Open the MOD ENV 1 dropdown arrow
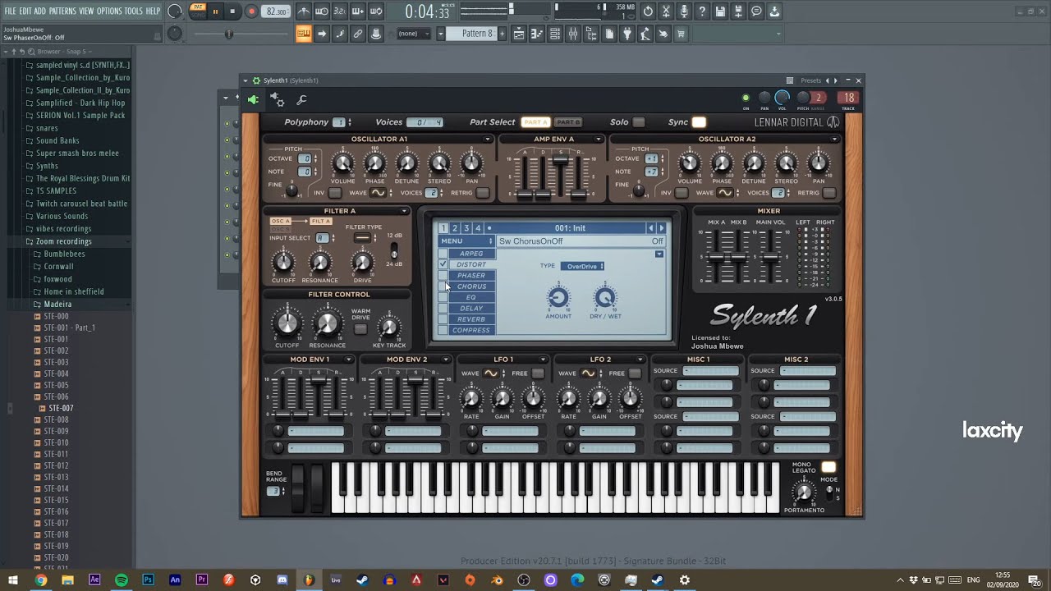This screenshot has width=1051, height=591. pyautogui.click(x=349, y=360)
